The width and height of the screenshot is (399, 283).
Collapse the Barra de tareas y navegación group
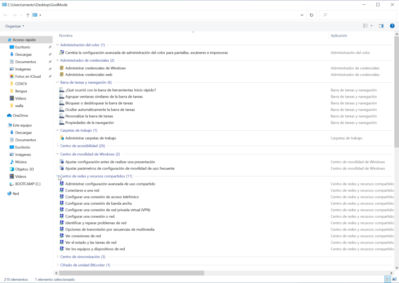tap(58, 82)
